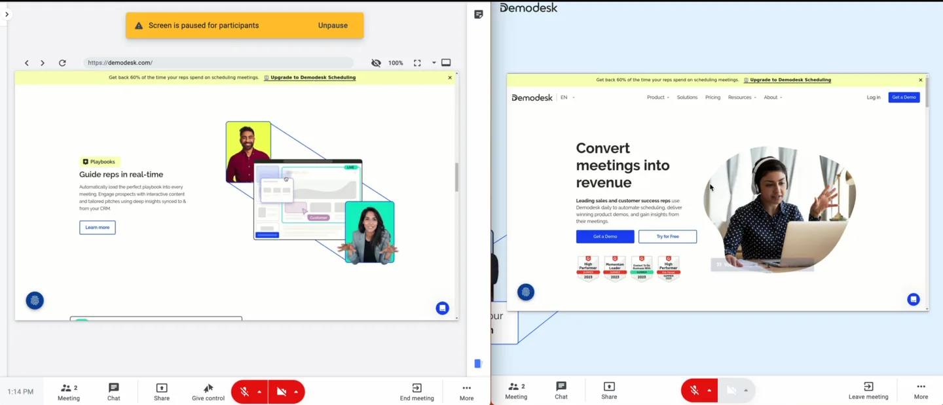Open the host Meeting participants panel

tap(69, 392)
